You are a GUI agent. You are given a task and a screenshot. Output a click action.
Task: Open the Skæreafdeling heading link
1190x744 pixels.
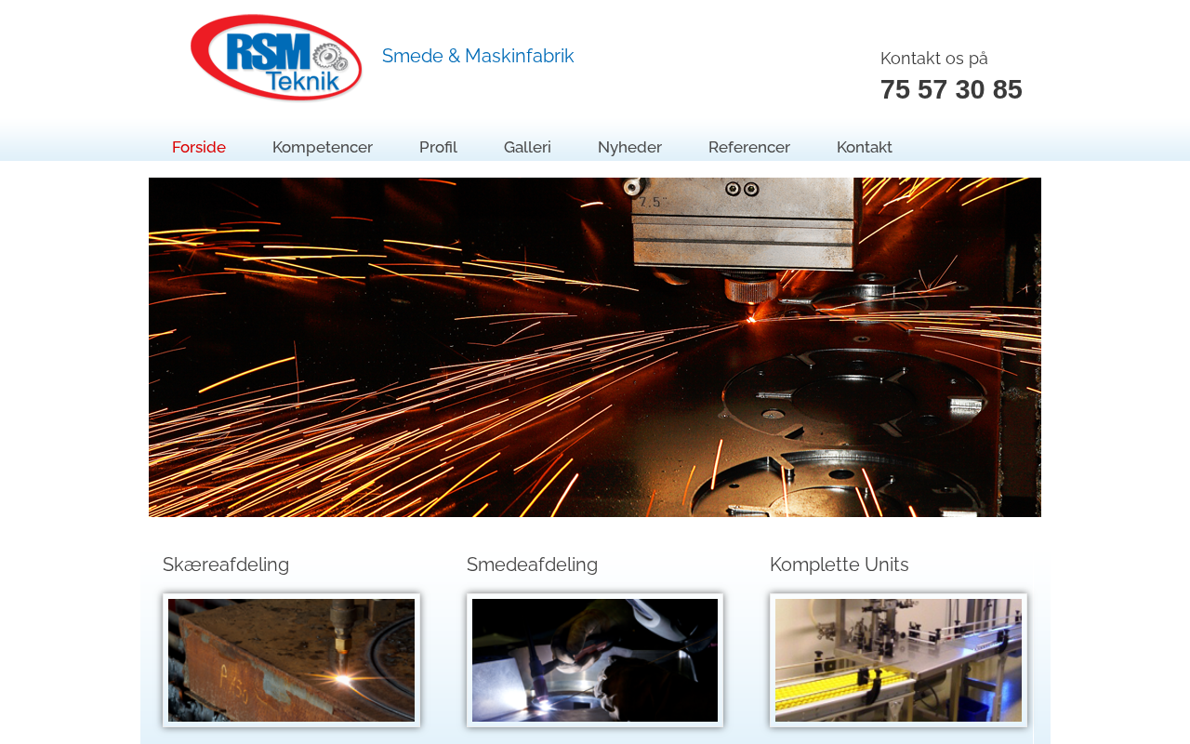226,565
